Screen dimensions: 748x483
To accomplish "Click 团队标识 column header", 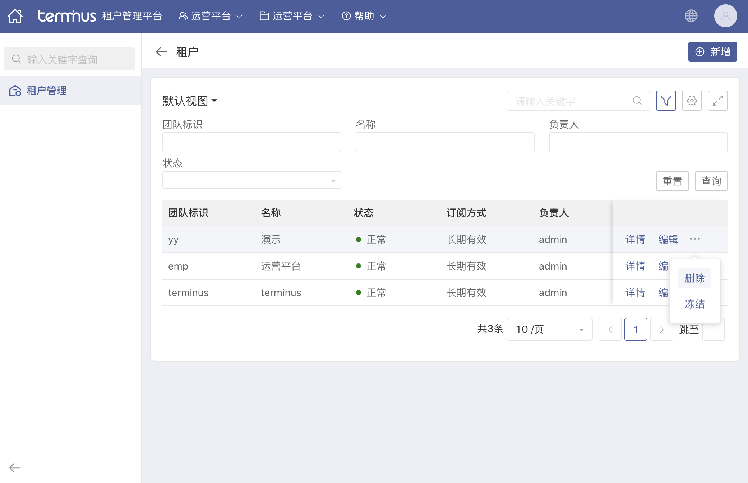I will [188, 213].
